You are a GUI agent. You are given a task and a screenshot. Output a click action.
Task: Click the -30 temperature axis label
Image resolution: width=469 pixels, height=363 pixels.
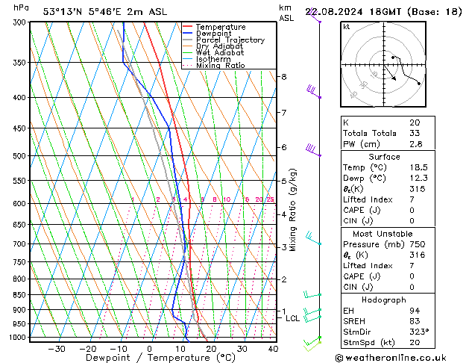pyautogui.click(x=57, y=349)
